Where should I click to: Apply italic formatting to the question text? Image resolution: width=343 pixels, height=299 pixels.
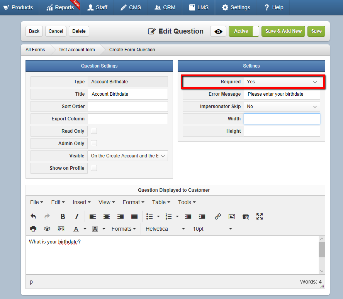pos(77,216)
